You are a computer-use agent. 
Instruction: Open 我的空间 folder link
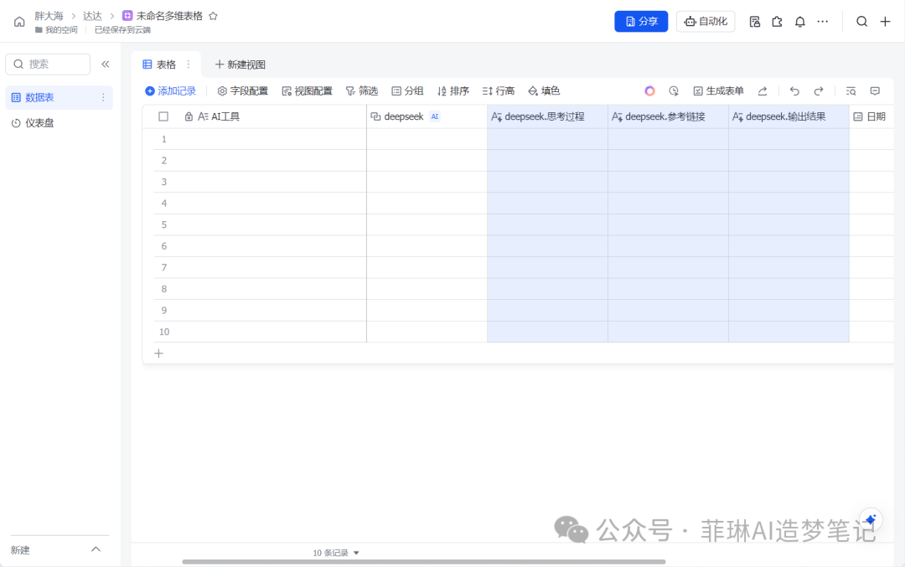click(56, 30)
